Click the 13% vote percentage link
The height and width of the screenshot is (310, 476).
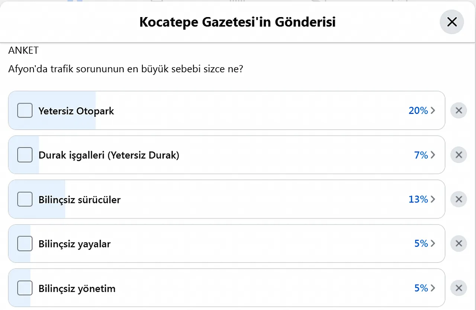tap(418, 199)
